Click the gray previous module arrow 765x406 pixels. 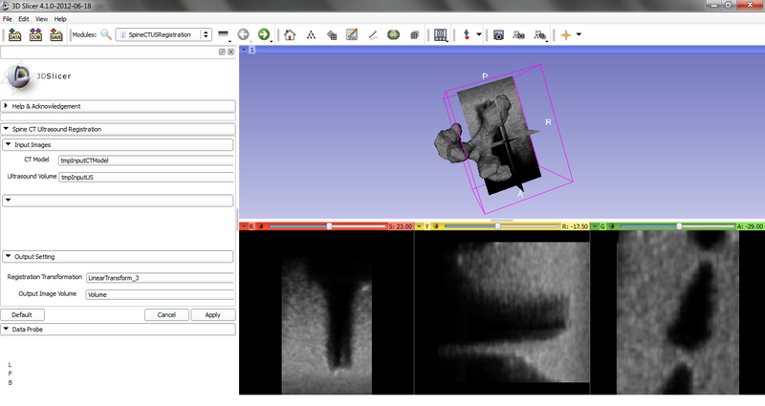click(x=243, y=35)
